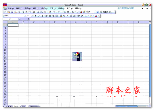Click the help question search box
Screen dimensions: 154x110
pyautogui.click(x=126, y=8)
